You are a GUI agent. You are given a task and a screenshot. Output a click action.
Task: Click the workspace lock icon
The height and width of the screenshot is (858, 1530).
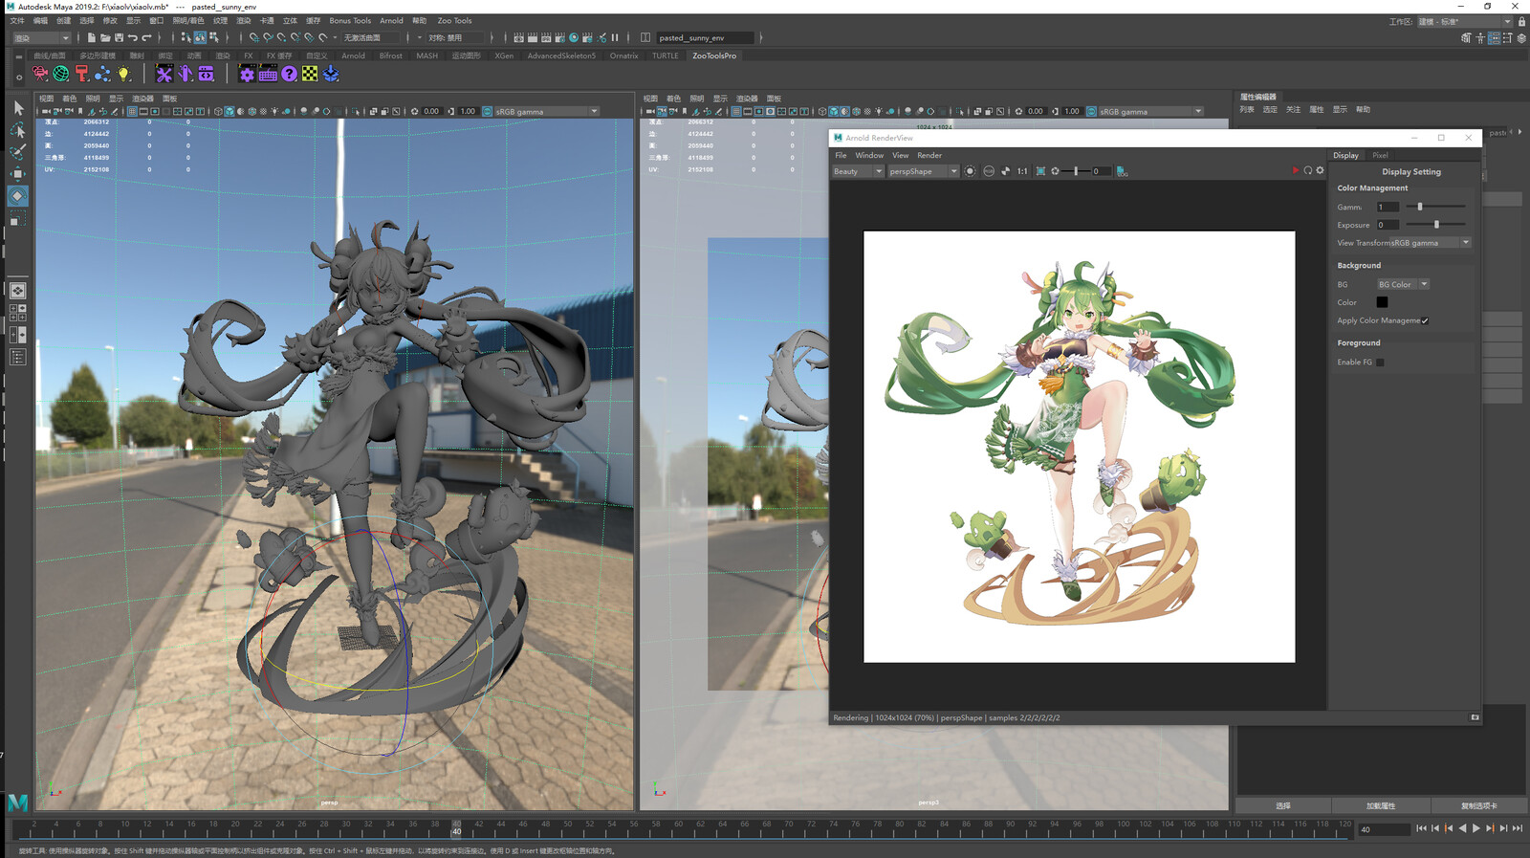point(1521,21)
